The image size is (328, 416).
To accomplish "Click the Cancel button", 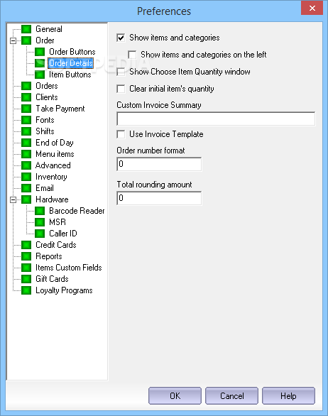I will pyautogui.click(x=231, y=396).
